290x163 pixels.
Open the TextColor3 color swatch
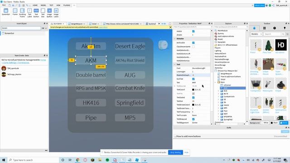[193, 90]
